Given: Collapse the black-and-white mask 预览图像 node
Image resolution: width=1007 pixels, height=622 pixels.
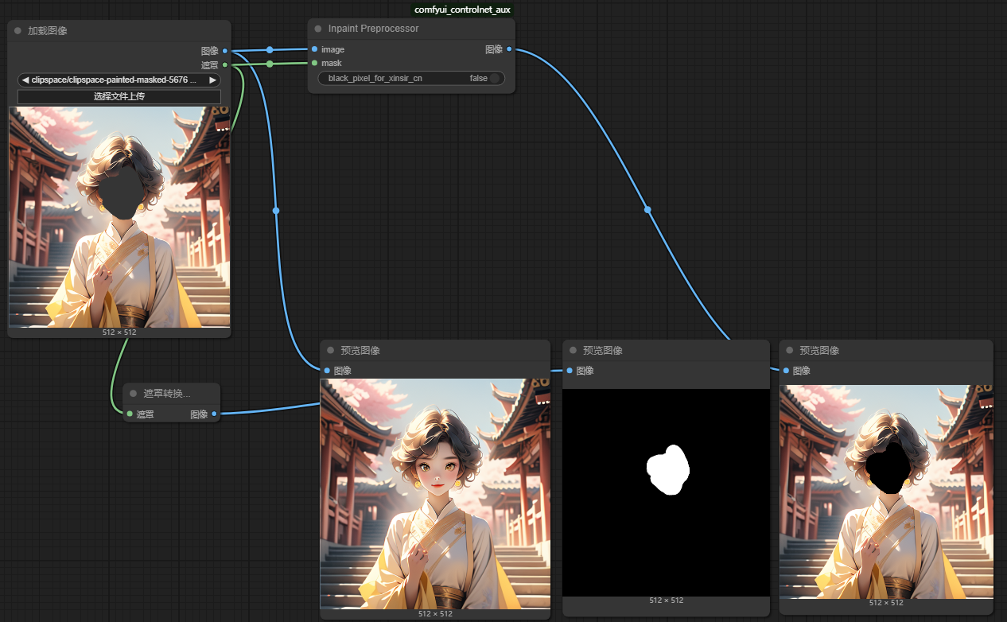Looking at the screenshot, I should [573, 351].
